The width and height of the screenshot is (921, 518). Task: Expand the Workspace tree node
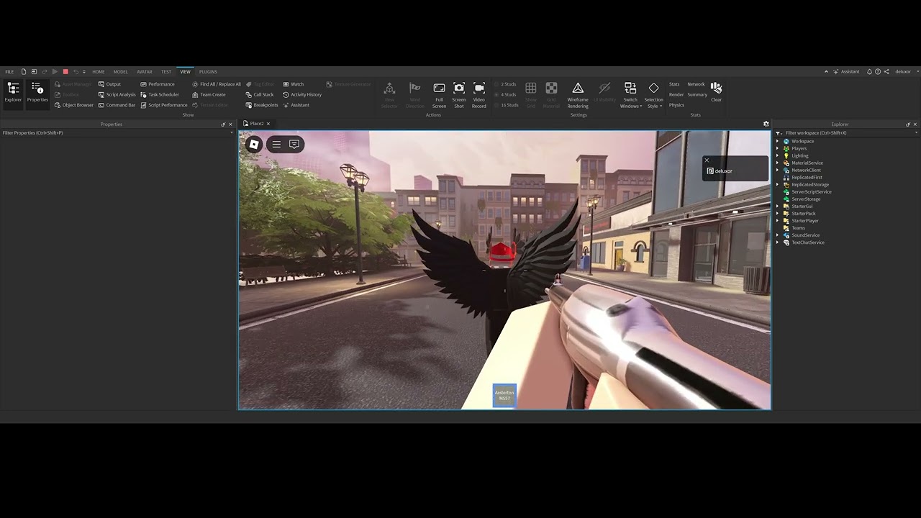pyautogui.click(x=778, y=142)
